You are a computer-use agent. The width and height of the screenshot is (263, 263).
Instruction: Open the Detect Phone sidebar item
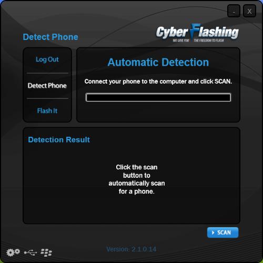coord(47,86)
